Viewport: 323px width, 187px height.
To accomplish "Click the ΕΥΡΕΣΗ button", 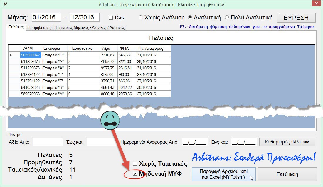I will (x=296, y=18).
